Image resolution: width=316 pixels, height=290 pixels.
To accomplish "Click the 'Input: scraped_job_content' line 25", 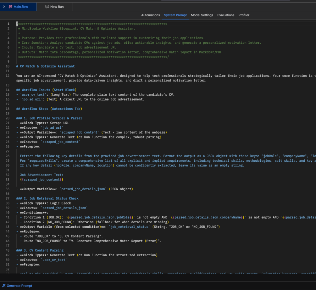I will (x=48, y=142).
